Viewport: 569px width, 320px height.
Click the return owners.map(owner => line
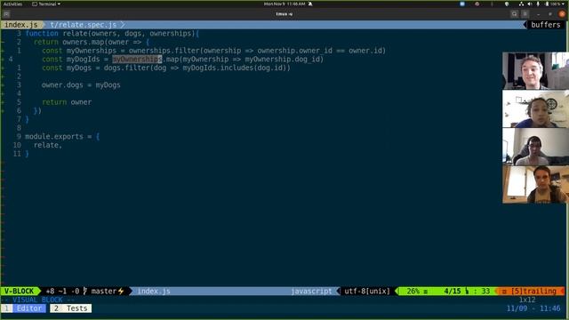click(x=91, y=42)
